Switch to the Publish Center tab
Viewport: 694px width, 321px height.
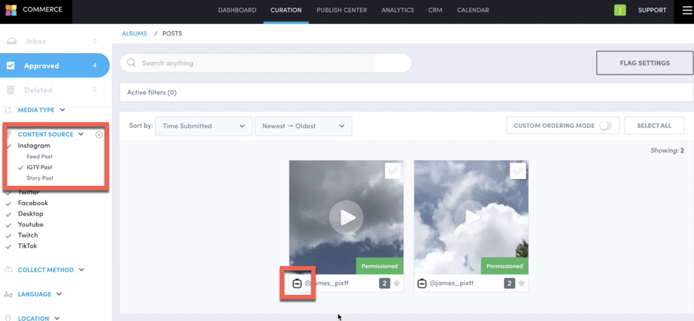tap(342, 10)
